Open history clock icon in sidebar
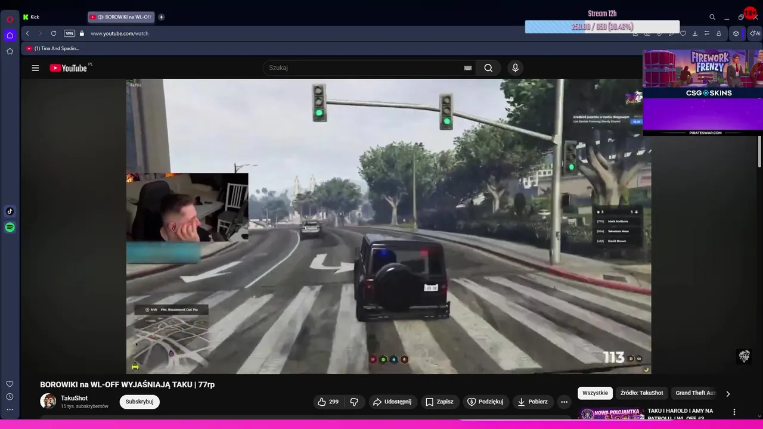The height and width of the screenshot is (429, 763). (x=10, y=397)
